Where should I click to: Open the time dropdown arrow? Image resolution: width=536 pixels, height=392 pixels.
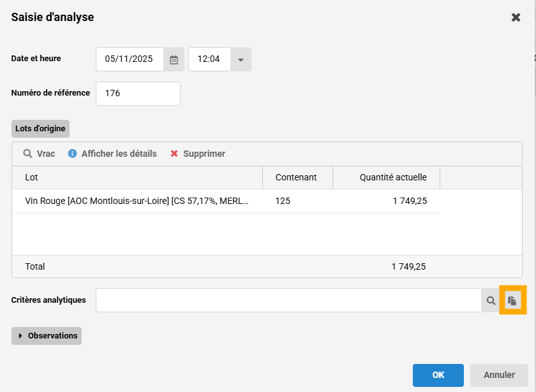coord(241,59)
